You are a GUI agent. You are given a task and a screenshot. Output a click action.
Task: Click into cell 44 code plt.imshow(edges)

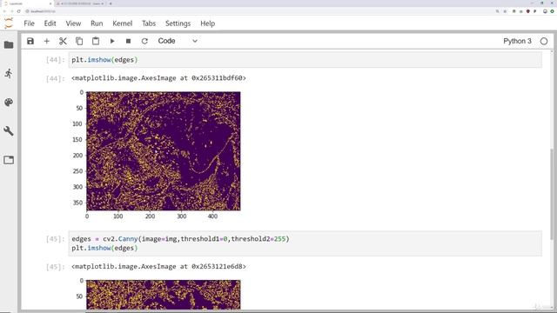305,60
